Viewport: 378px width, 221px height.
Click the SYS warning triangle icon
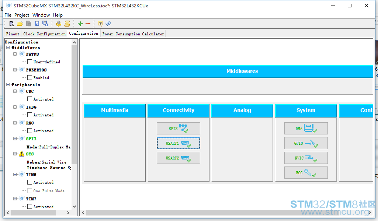[x=22, y=154]
